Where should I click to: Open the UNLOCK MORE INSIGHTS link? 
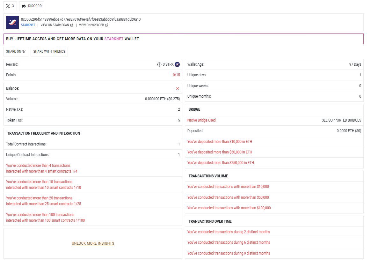pyautogui.click(x=92, y=243)
